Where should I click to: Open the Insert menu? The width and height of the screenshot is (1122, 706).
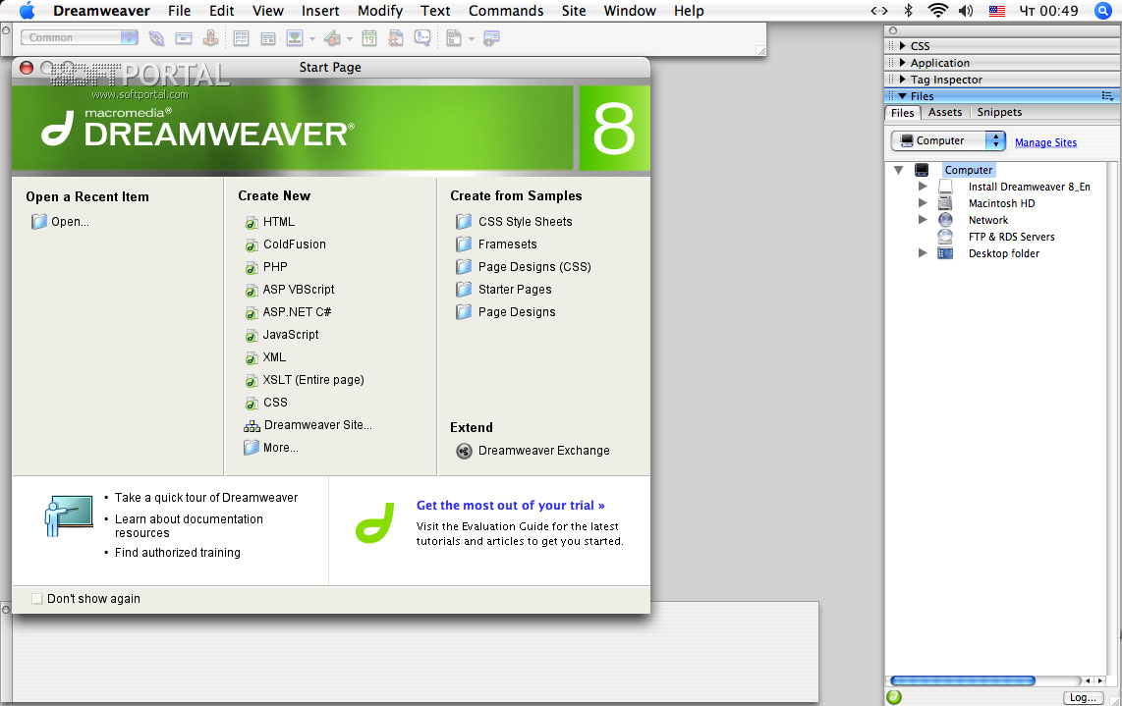[320, 11]
